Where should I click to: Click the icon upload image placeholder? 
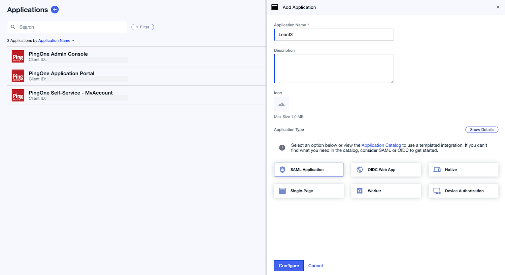pos(281,104)
